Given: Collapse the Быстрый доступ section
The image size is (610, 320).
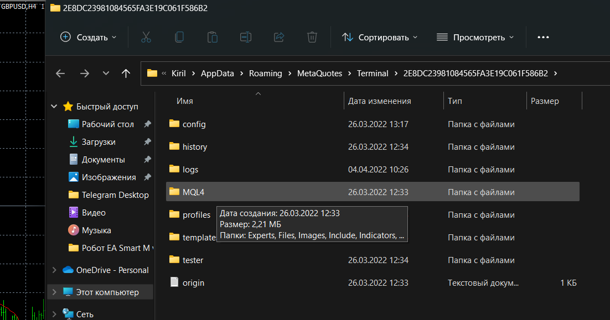Looking at the screenshot, I should point(54,107).
